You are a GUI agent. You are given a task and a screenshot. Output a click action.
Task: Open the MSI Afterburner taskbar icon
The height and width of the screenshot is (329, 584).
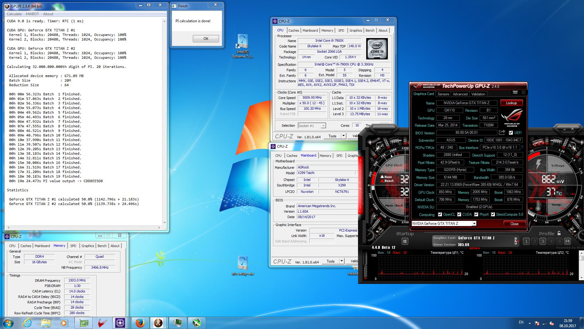[x=102, y=323]
